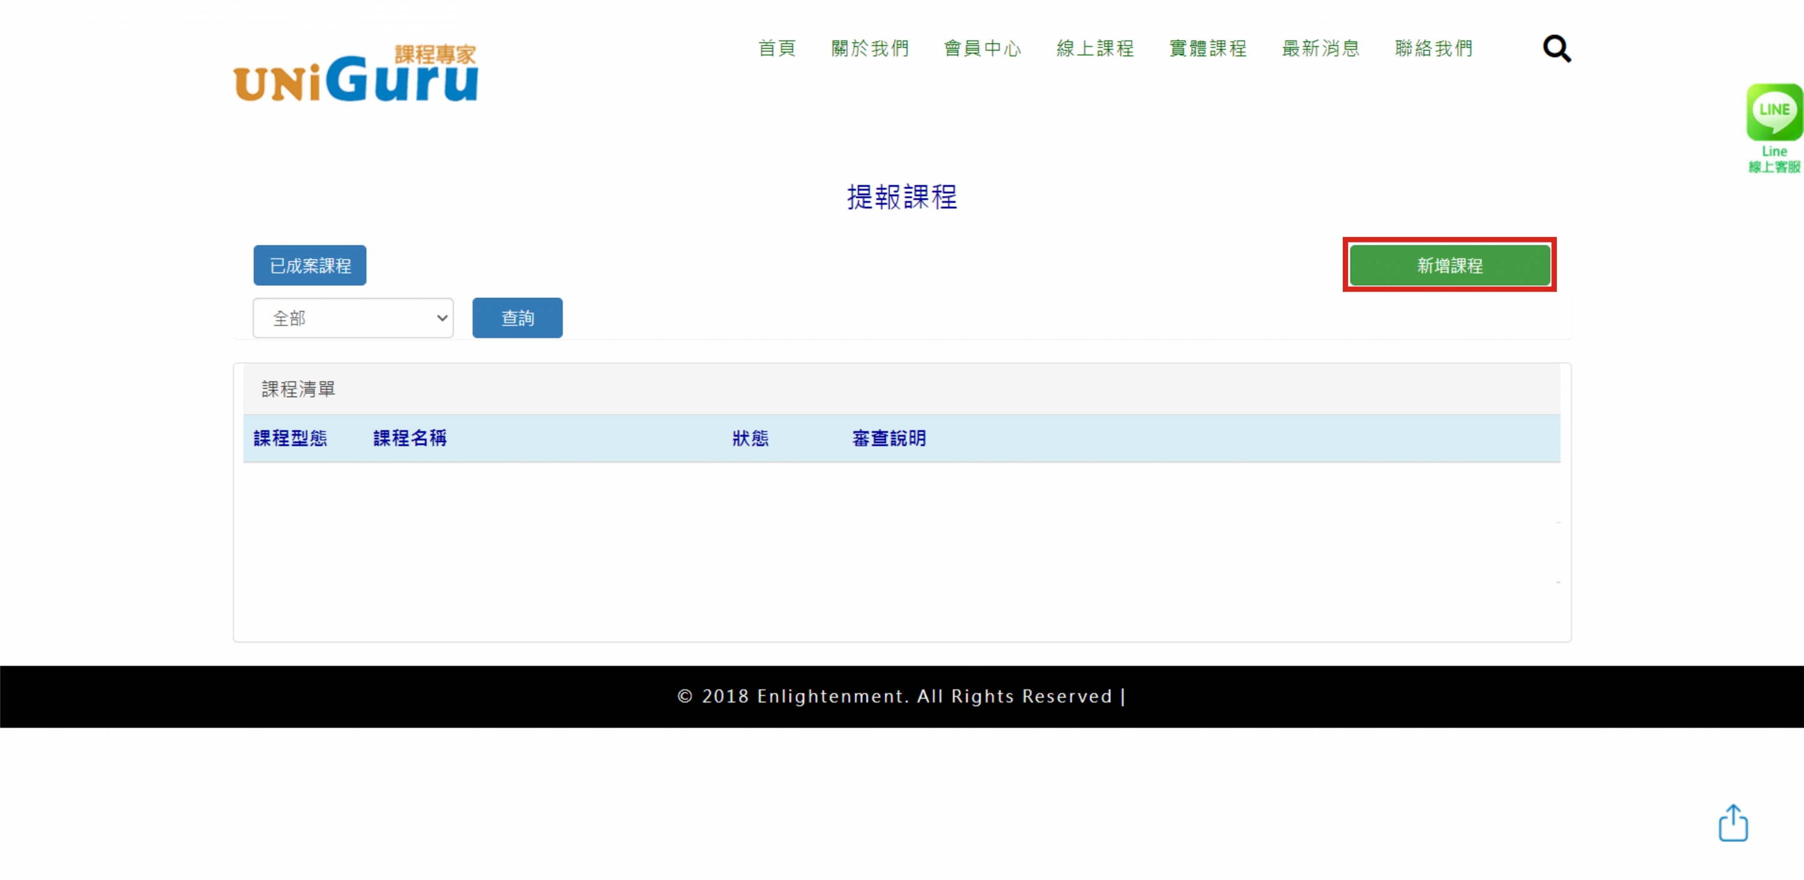
Task: Click the 狀態 column header
Action: point(750,438)
